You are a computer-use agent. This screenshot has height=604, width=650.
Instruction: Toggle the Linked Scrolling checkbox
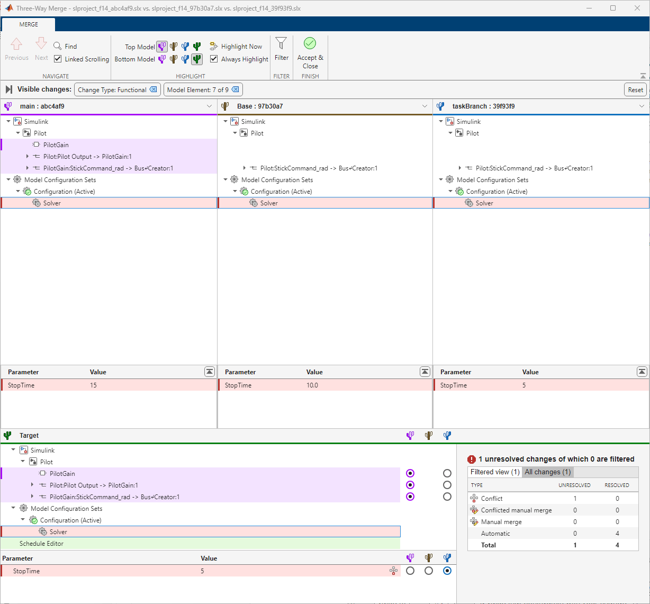point(58,59)
